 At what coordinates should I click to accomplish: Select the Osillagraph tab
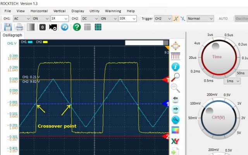click(x=12, y=35)
